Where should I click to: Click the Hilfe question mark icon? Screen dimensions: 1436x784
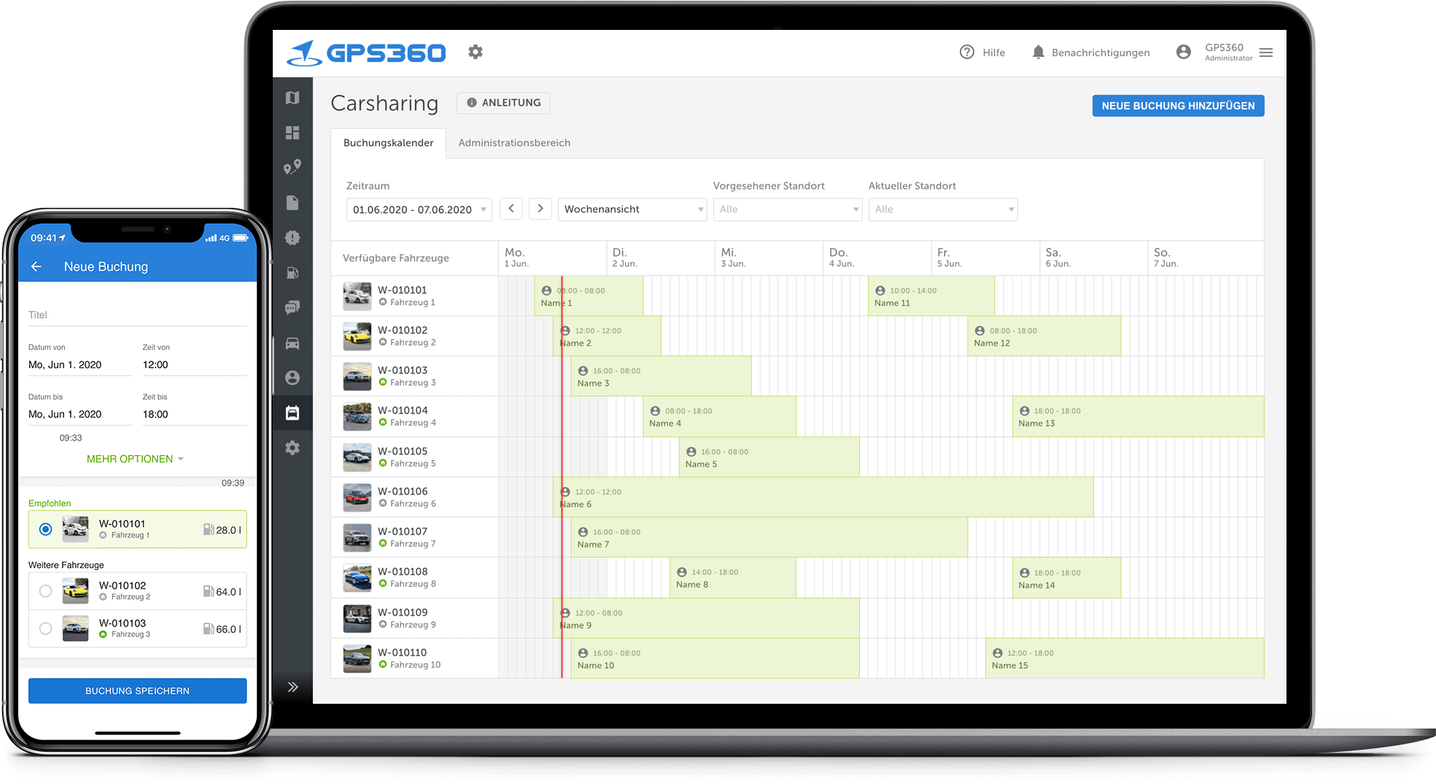point(967,52)
